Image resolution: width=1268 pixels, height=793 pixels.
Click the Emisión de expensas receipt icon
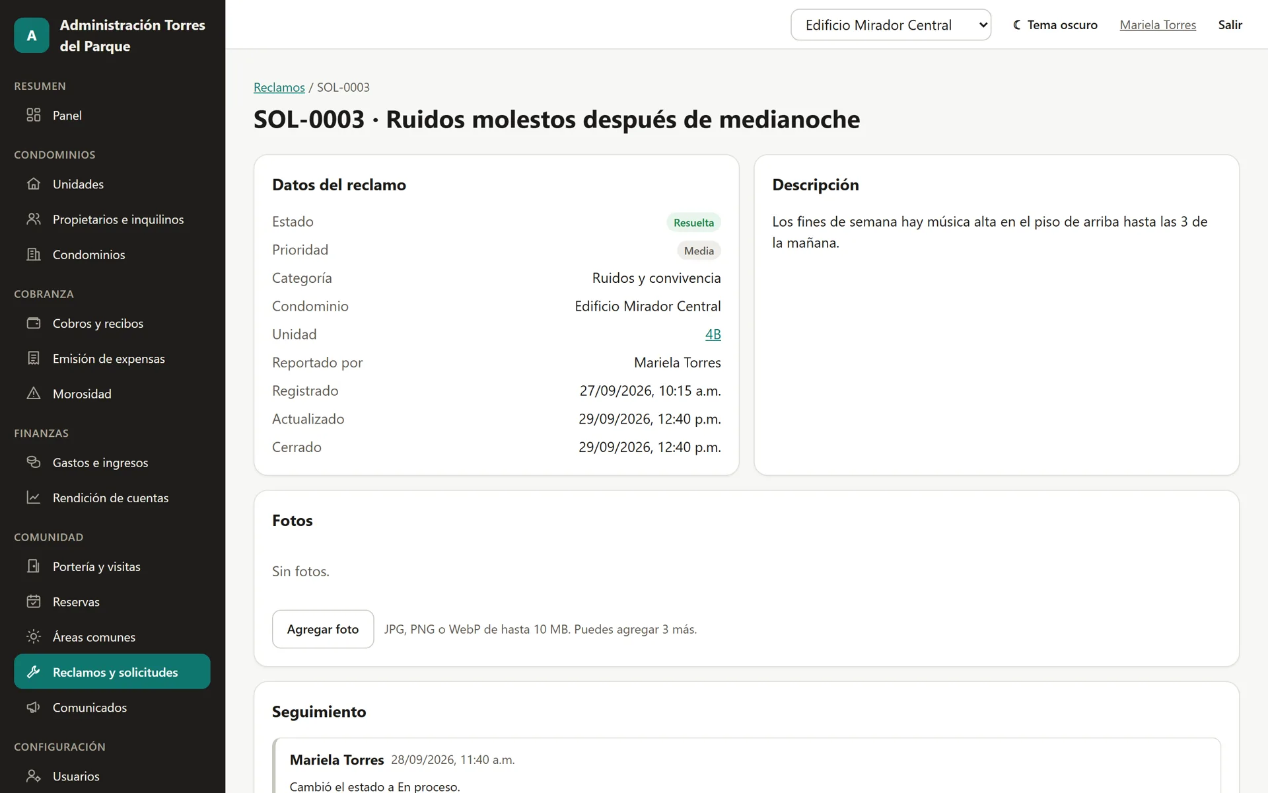[x=34, y=358]
